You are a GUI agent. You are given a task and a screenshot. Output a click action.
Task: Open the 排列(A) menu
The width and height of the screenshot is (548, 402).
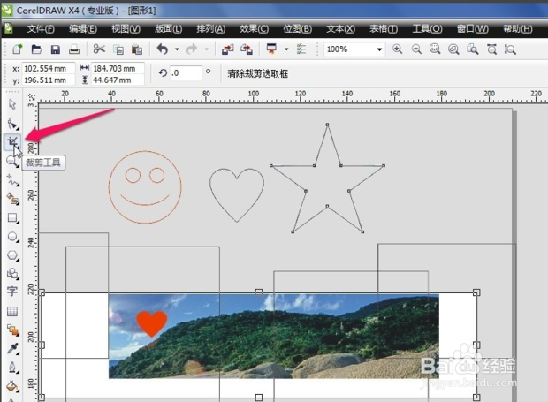(210, 28)
